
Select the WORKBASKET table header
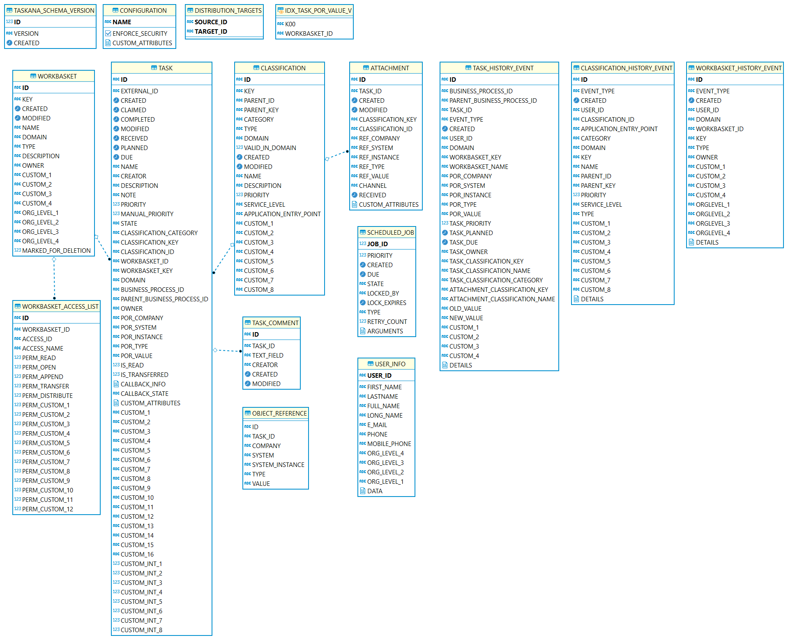54,76
